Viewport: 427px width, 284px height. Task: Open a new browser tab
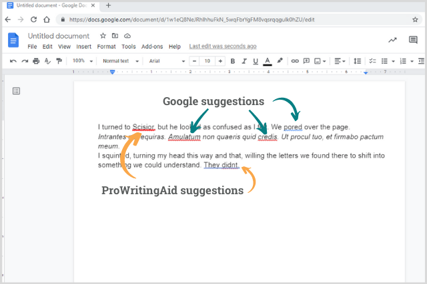[108, 5]
